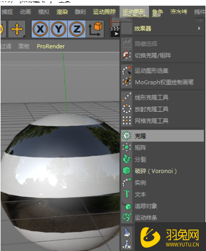Choose the 效果器 menu entry
Image resolution: width=206 pixels, height=251 pixels.
point(162,29)
